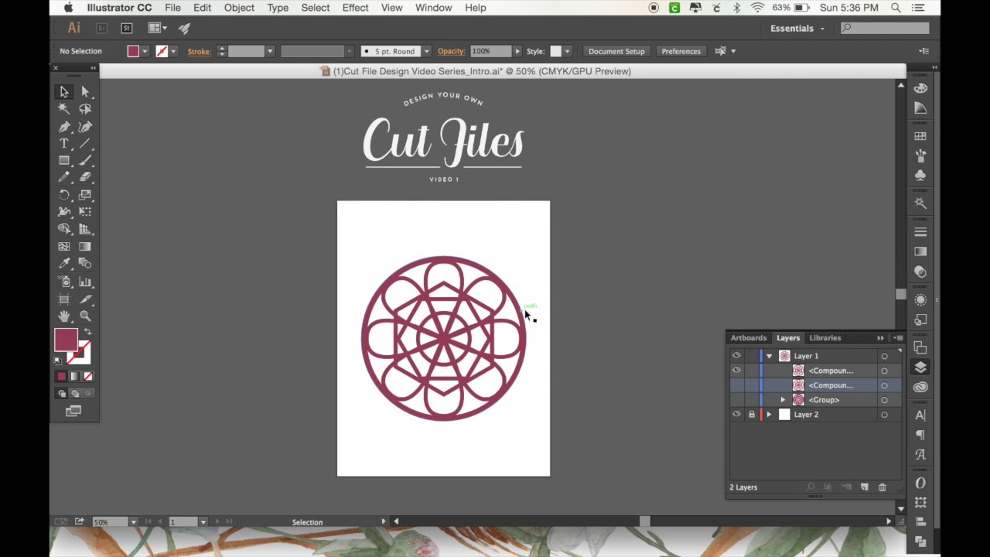Open the Style dropdown arrow
The width and height of the screenshot is (990, 557).
coord(567,51)
